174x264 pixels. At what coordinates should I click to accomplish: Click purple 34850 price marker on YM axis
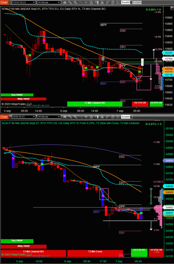pyautogui.click(x=168, y=161)
